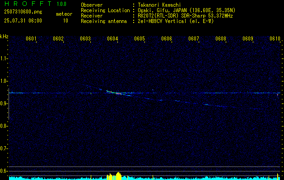Screen dimensions: 284x180
Task: Select the meteor count value 10
Action: click(x=65, y=21)
